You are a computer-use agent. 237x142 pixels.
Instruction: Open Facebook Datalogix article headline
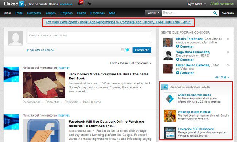(x=106, y=123)
